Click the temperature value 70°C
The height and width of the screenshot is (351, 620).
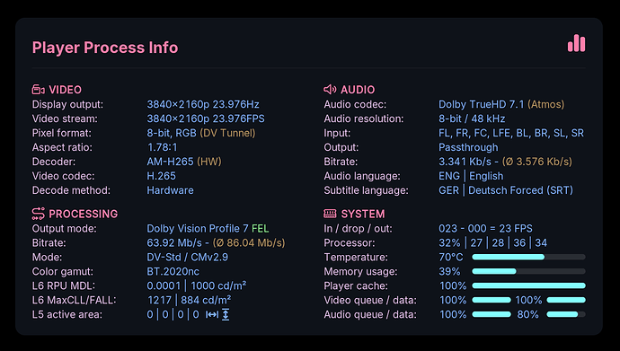click(x=451, y=257)
